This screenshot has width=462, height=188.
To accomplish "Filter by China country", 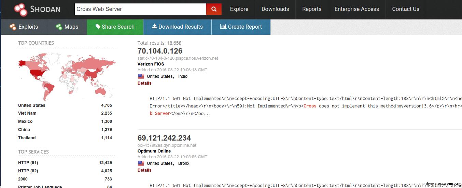I will click(65, 130).
